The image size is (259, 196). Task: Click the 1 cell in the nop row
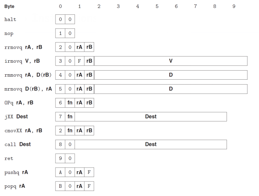pyautogui.click(x=60, y=34)
